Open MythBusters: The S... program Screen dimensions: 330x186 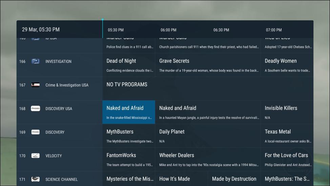[x=287, y=179]
